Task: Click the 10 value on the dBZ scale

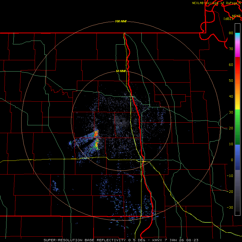Action: point(231,144)
